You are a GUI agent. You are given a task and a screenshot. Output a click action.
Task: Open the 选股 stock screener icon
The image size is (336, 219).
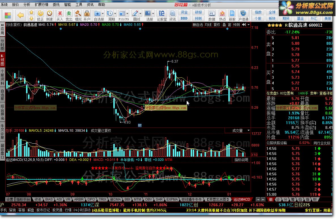tap(148, 14)
